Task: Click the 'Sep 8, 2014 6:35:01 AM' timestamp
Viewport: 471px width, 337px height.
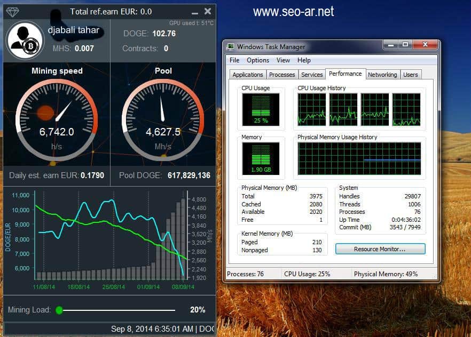Action: coord(152,329)
